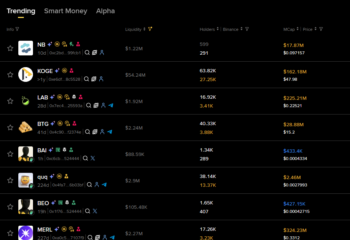This screenshot has width=350, height=240.
Task: Open KOGE's website via the globe icon
Action: pos(94,79)
